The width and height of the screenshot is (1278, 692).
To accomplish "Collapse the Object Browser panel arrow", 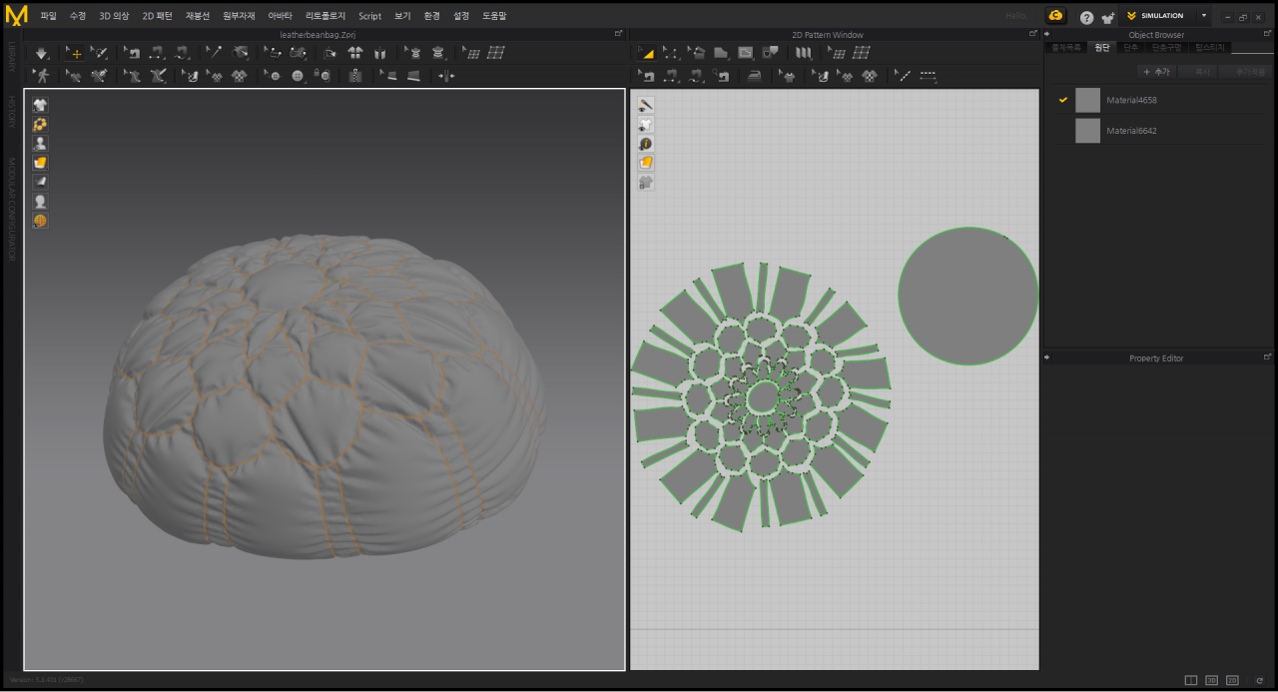I will click(x=1047, y=35).
